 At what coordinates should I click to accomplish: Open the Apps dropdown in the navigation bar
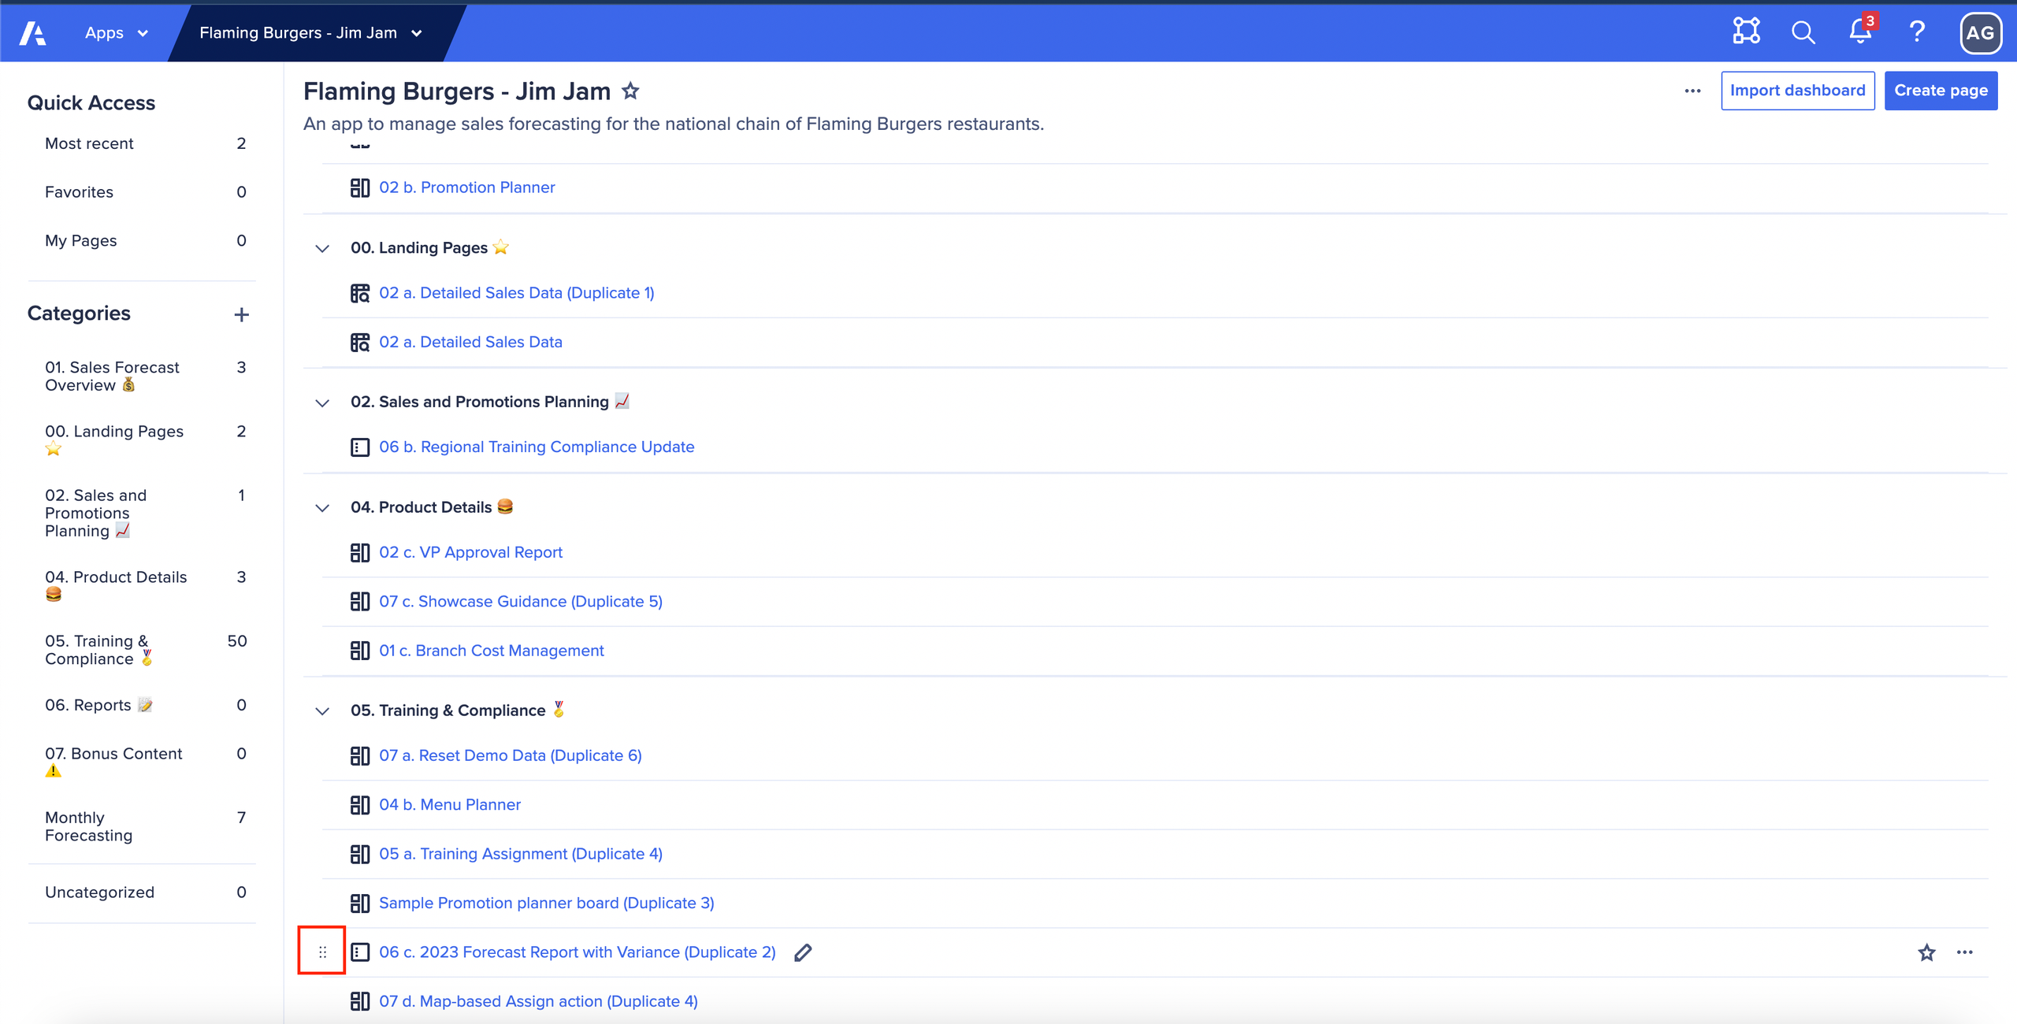[x=115, y=32]
